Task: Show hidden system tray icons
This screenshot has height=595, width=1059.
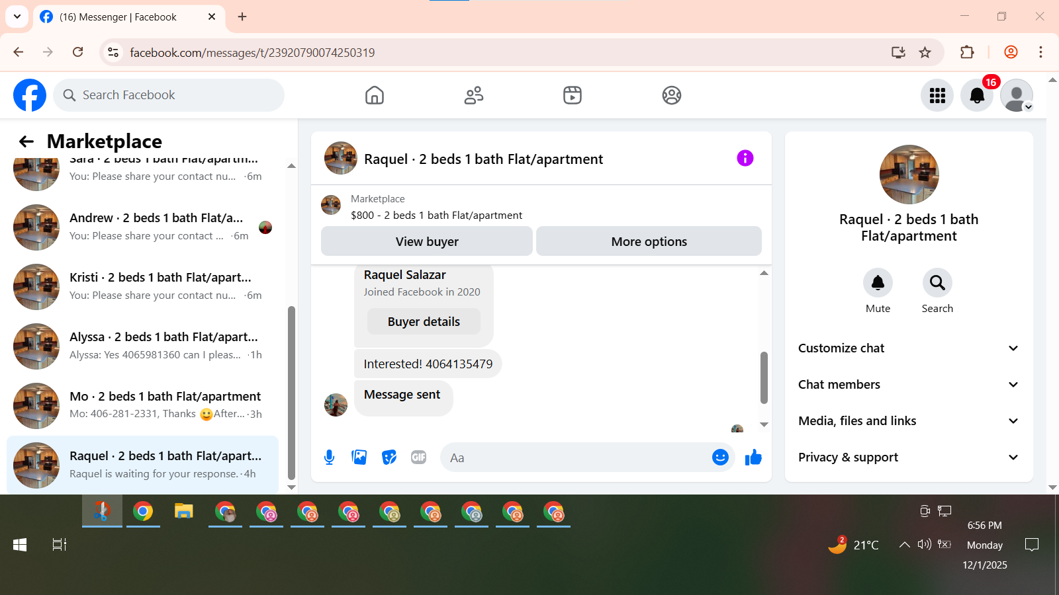Action: tap(904, 545)
